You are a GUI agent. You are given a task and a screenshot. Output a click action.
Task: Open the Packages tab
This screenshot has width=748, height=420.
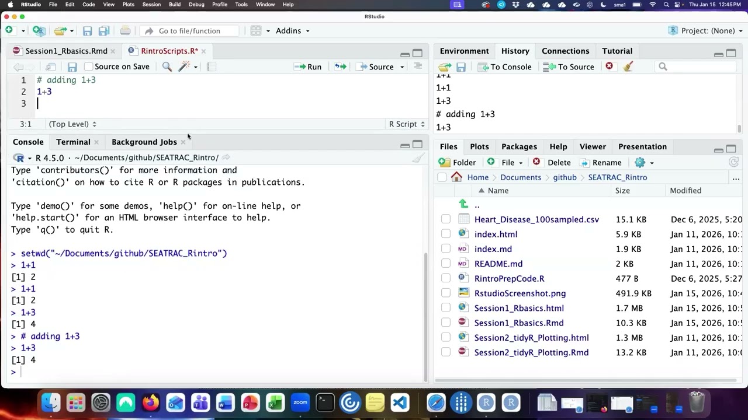pyautogui.click(x=519, y=146)
